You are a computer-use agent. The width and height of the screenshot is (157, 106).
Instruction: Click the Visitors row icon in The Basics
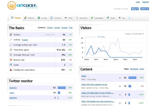(11, 34)
